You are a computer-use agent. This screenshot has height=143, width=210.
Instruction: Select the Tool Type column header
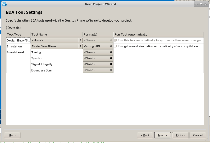[x=18, y=35]
